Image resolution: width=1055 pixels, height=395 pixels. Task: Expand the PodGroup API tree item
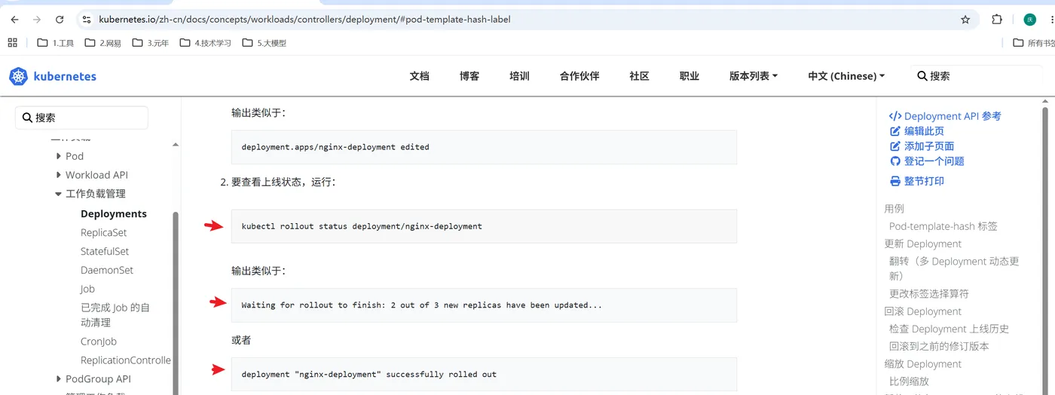(x=59, y=379)
